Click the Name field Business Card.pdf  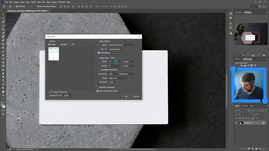click(121, 45)
